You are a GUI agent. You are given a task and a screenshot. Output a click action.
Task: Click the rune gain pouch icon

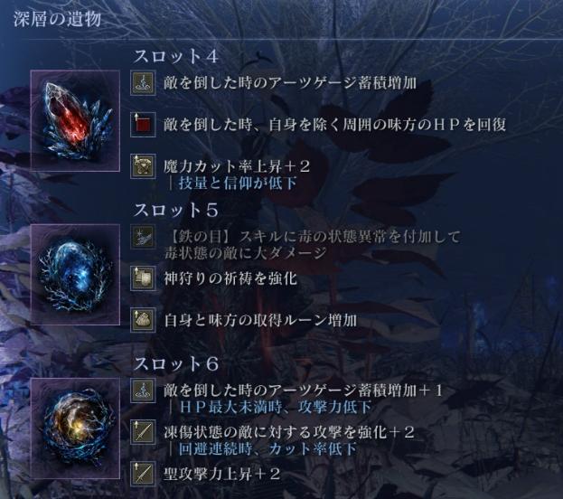[x=143, y=320]
